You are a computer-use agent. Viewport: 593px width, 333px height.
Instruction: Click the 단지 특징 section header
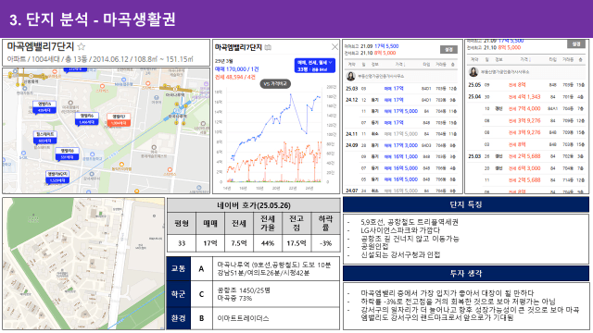click(x=466, y=204)
